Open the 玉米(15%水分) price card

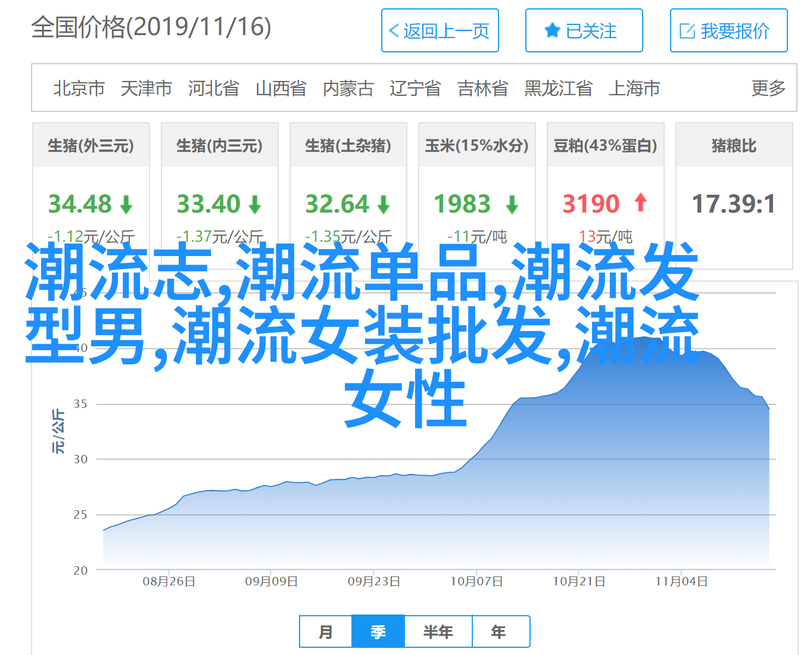(476, 145)
